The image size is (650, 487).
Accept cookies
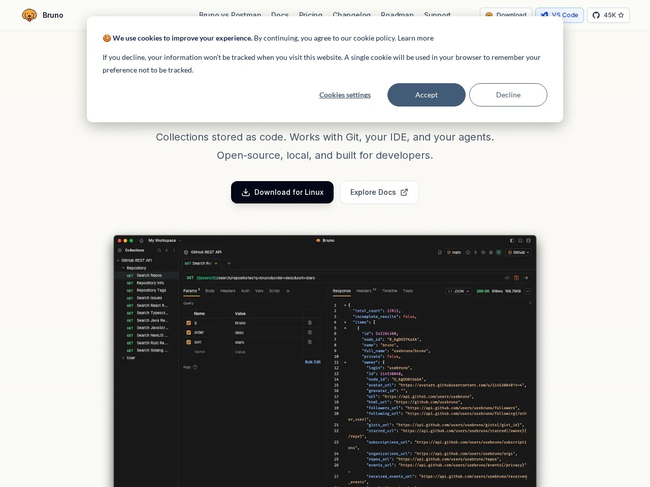(x=427, y=95)
